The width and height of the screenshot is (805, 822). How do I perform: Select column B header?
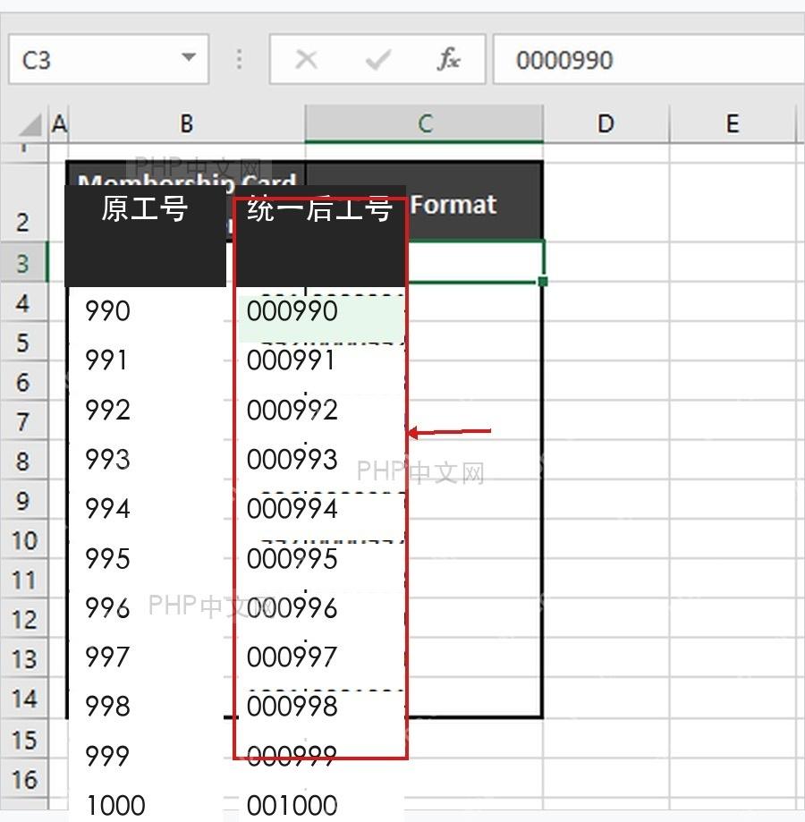point(187,123)
